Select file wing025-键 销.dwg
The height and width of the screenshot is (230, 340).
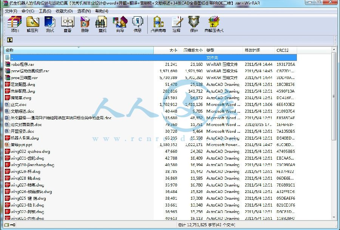28,198
